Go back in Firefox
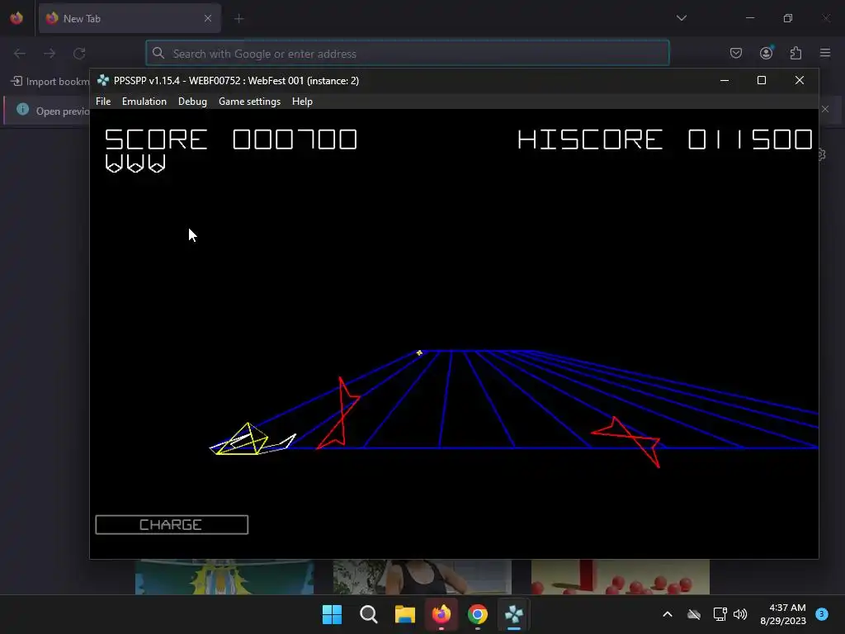 [x=20, y=54]
